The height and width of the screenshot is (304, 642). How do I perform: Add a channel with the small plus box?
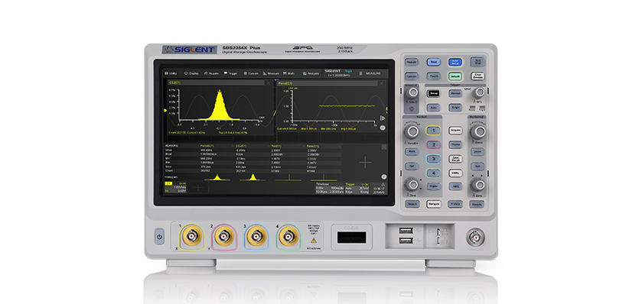[x=198, y=186]
